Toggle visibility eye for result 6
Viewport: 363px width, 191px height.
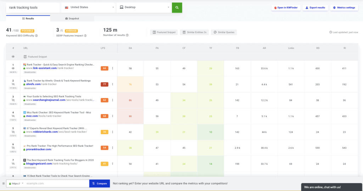click(x=13, y=148)
